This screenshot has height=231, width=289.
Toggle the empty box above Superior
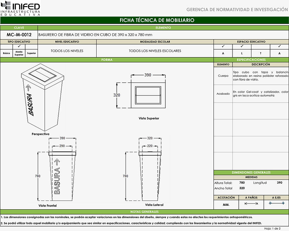tap(32, 47)
